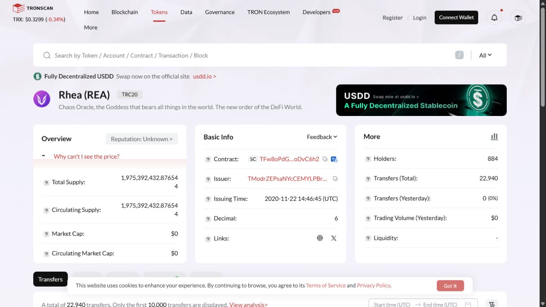
Task: Open the More menu
Action: coord(91,27)
